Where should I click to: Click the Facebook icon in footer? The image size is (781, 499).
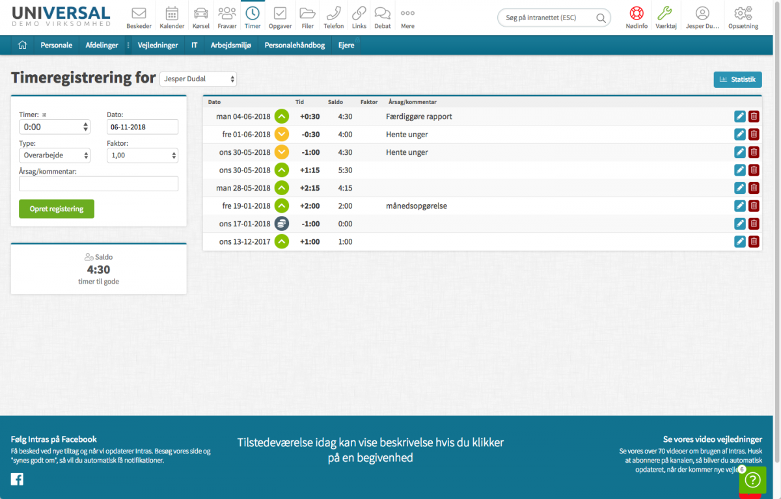click(17, 479)
